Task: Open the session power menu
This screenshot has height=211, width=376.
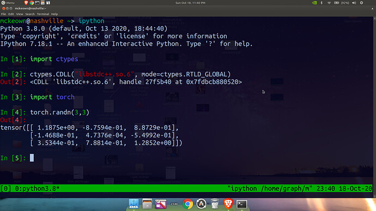Action: click(361, 3)
